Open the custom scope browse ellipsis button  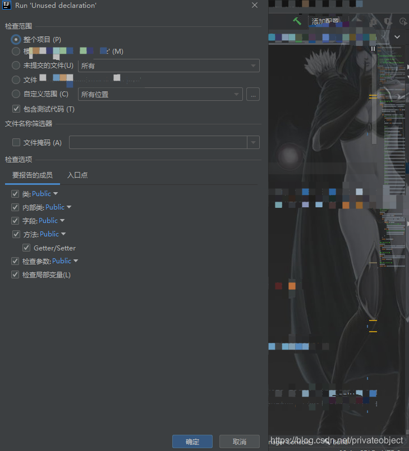(253, 94)
